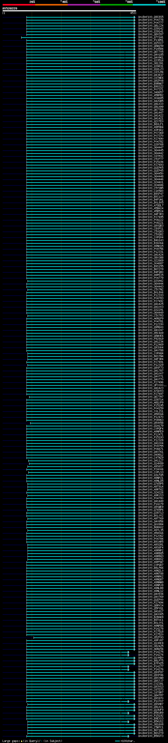This screenshot has width=168, height=743.
Task: Select the hit label UniRef100_P15192
Action: pos(150,716)
